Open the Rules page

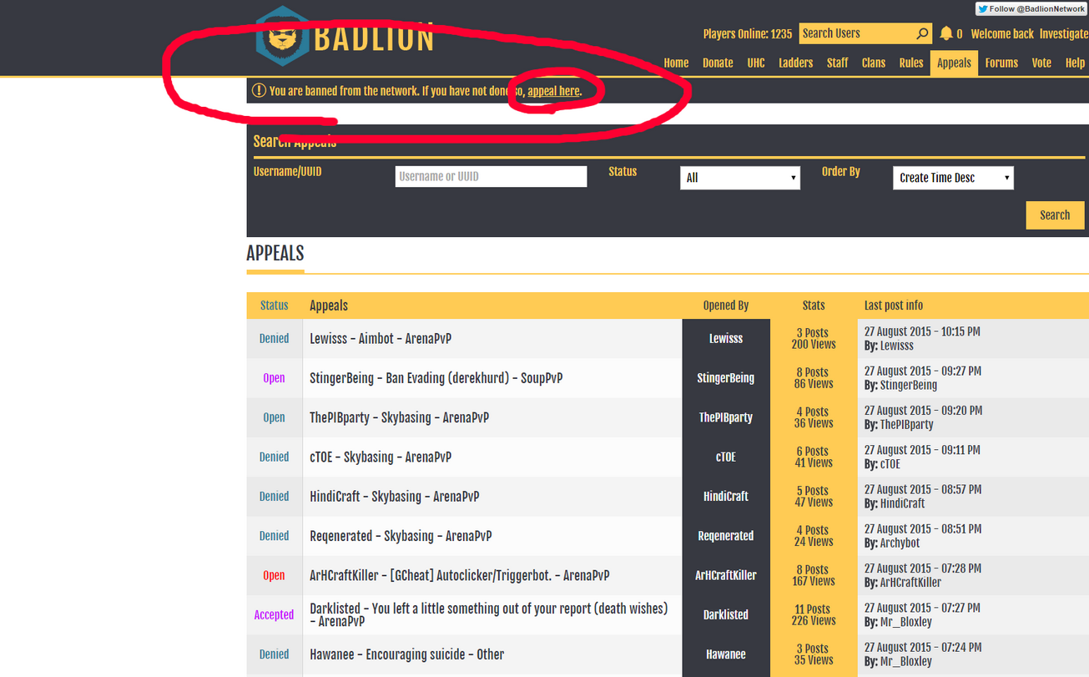tap(911, 63)
